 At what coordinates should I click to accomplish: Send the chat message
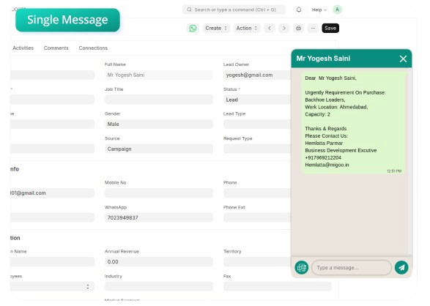401,267
